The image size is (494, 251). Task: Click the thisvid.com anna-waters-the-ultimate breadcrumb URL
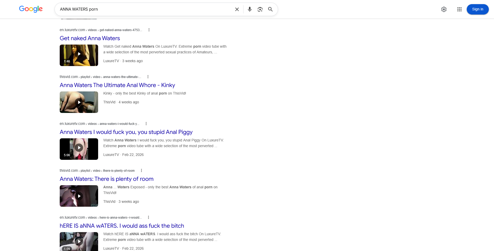tap(100, 77)
